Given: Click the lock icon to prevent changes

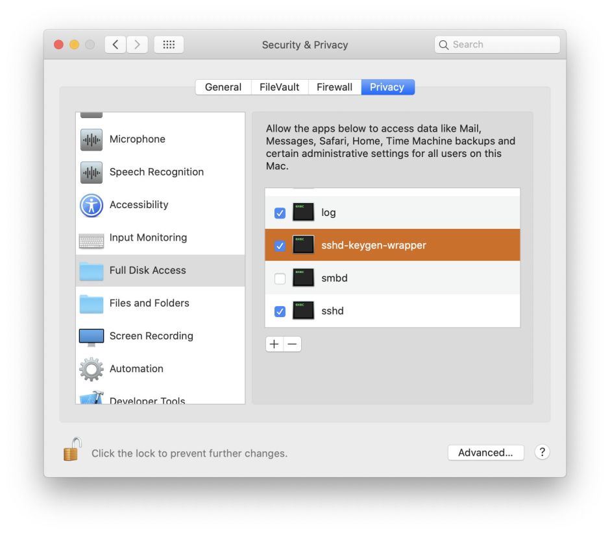Looking at the screenshot, I should click(72, 449).
